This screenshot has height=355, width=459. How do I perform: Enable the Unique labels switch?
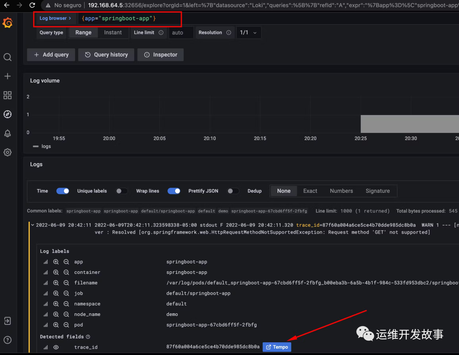point(122,191)
